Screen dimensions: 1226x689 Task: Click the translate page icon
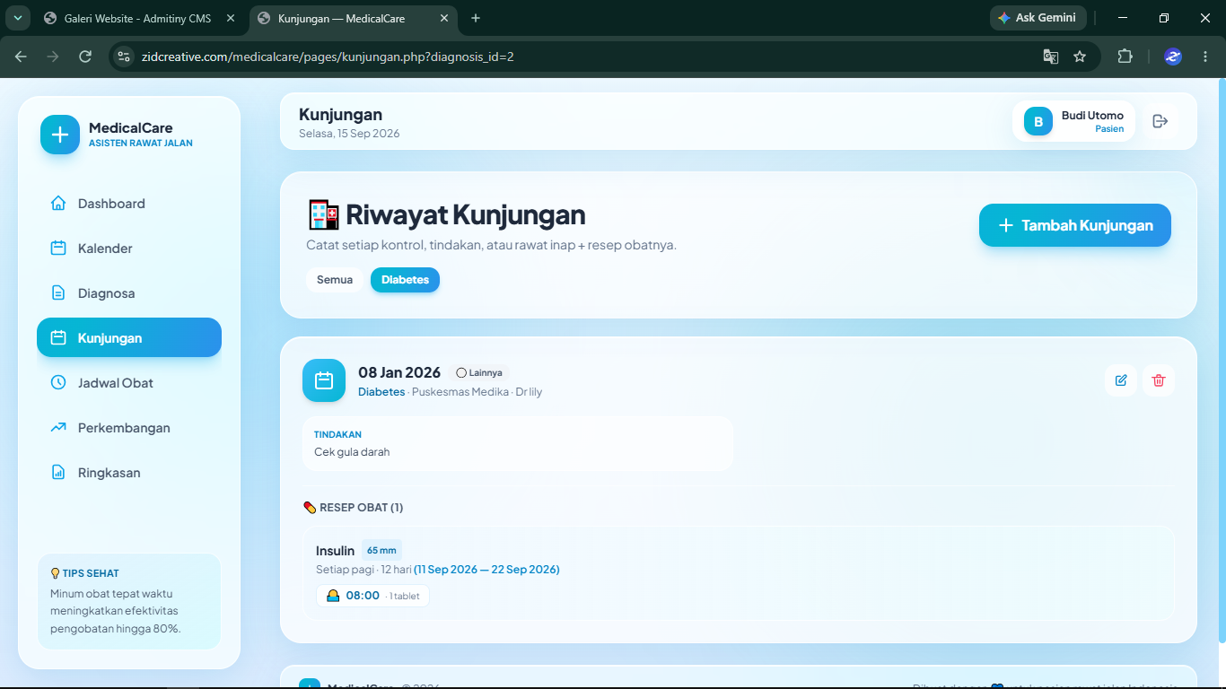pyautogui.click(x=1050, y=57)
